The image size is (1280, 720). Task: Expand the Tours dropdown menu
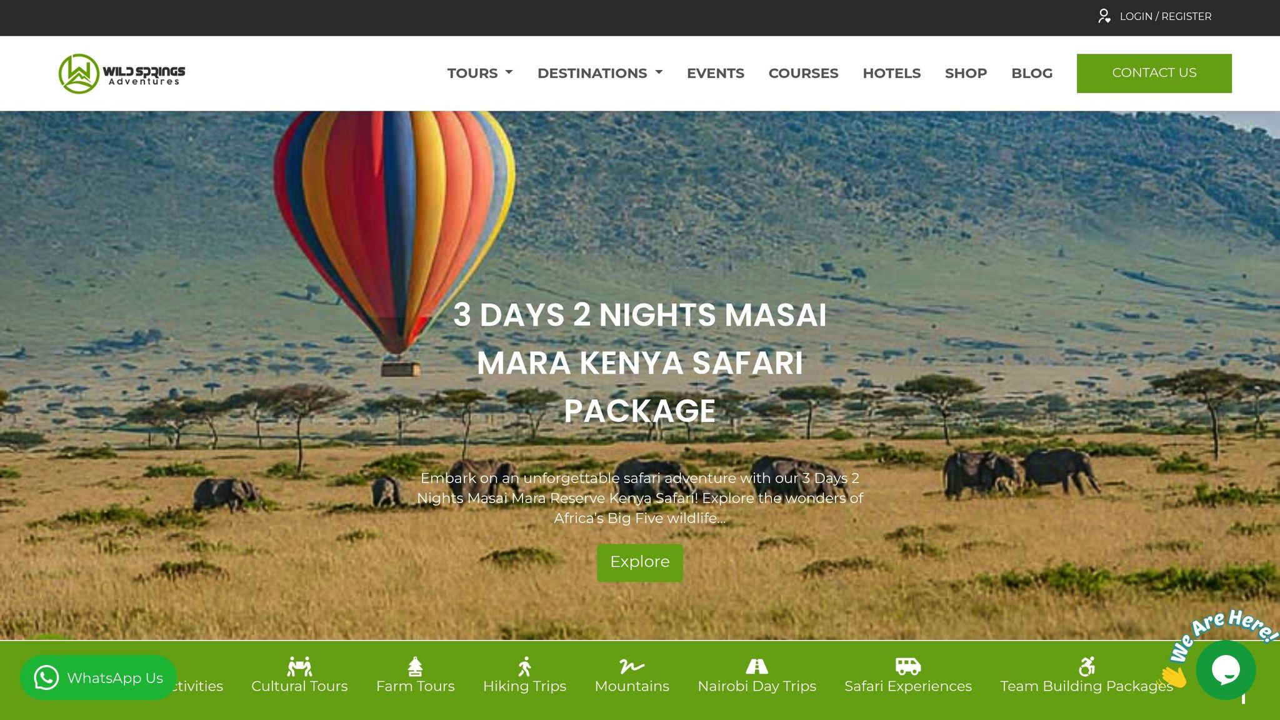[x=480, y=73]
